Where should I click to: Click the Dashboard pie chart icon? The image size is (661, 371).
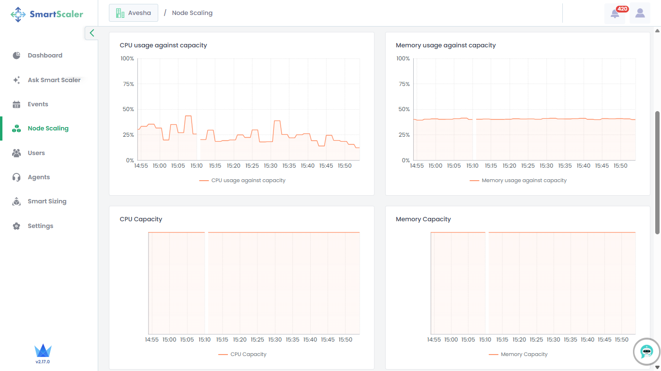tap(16, 56)
